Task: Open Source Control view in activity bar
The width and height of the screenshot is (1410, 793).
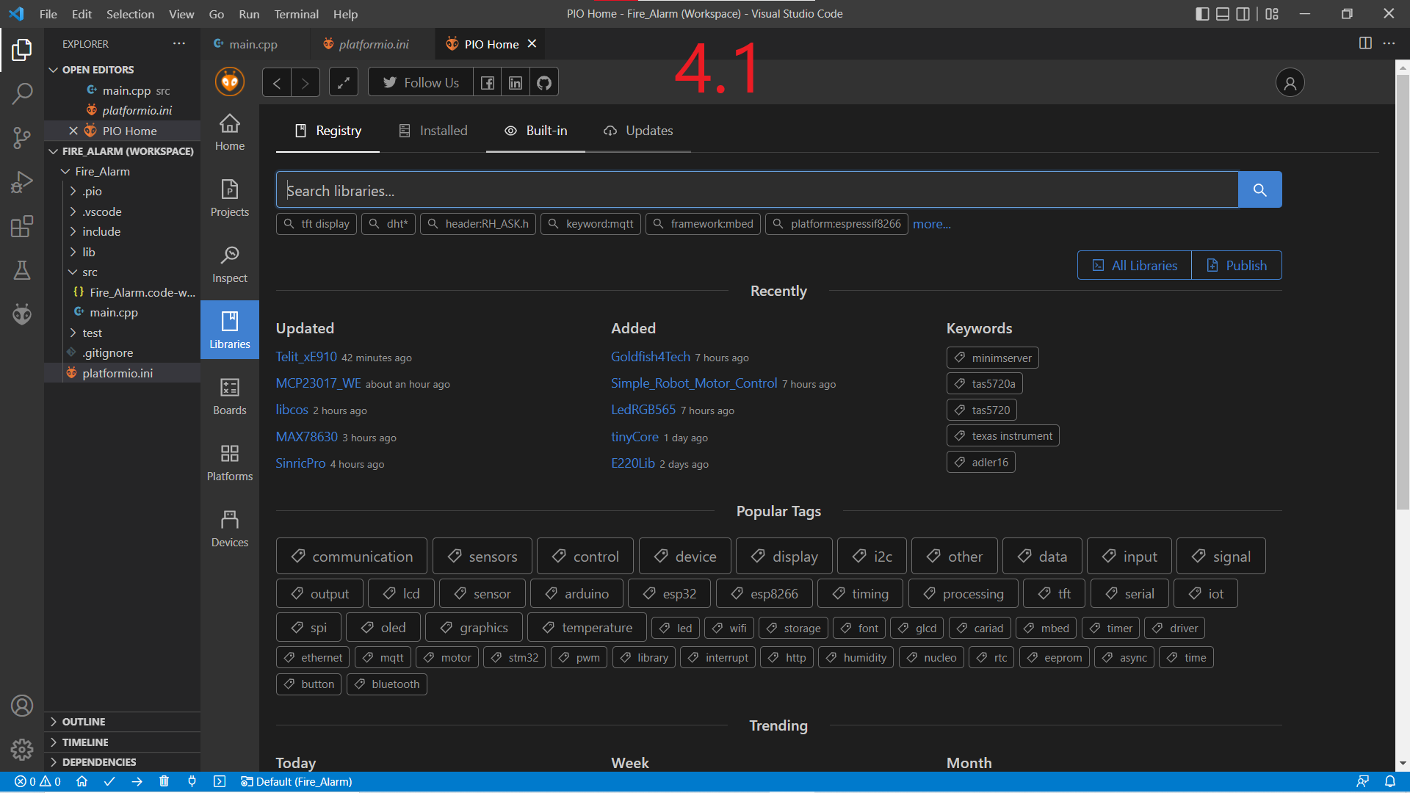Action: (x=22, y=137)
